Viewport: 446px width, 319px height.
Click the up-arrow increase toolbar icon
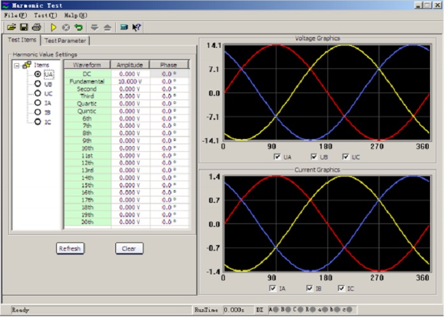pos(107,27)
